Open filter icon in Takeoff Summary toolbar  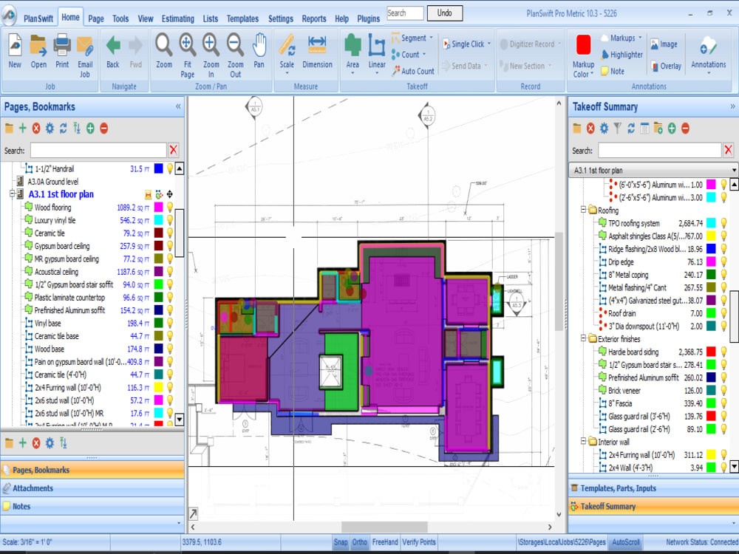click(x=617, y=128)
